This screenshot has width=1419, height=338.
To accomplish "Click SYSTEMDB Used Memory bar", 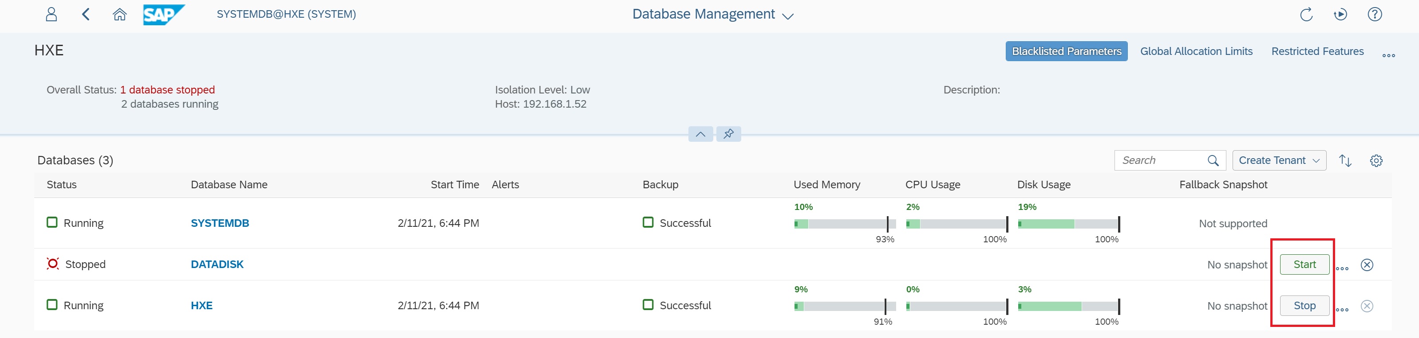I will pos(845,224).
